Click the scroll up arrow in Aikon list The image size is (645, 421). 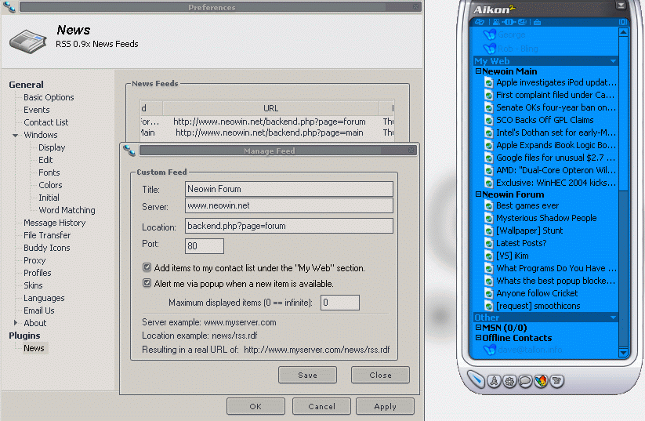click(624, 32)
